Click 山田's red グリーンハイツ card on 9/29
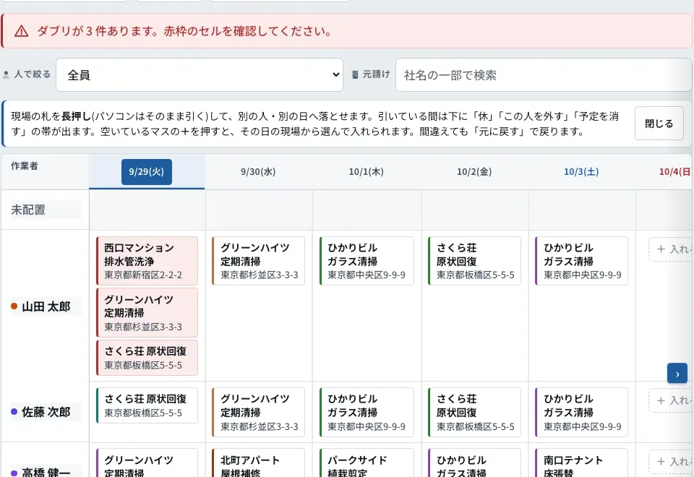 coord(147,313)
